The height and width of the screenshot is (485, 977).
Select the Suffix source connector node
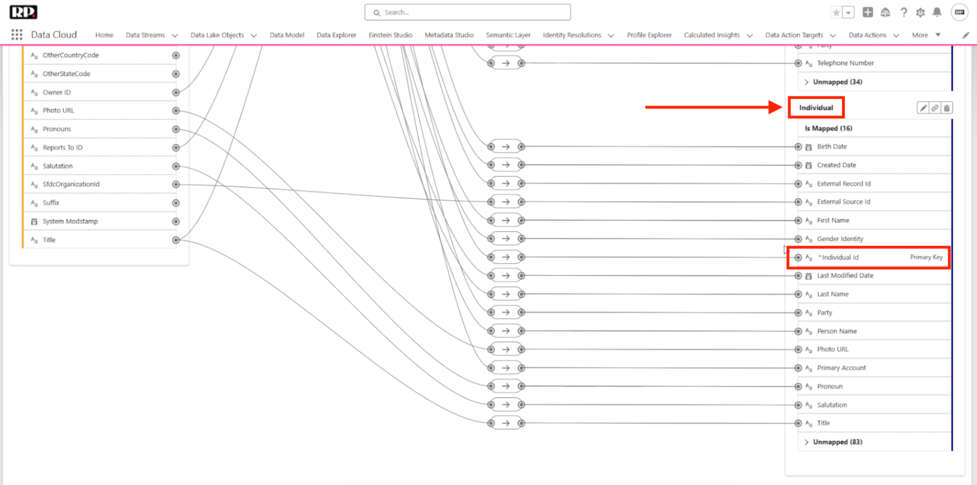coord(176,203)
